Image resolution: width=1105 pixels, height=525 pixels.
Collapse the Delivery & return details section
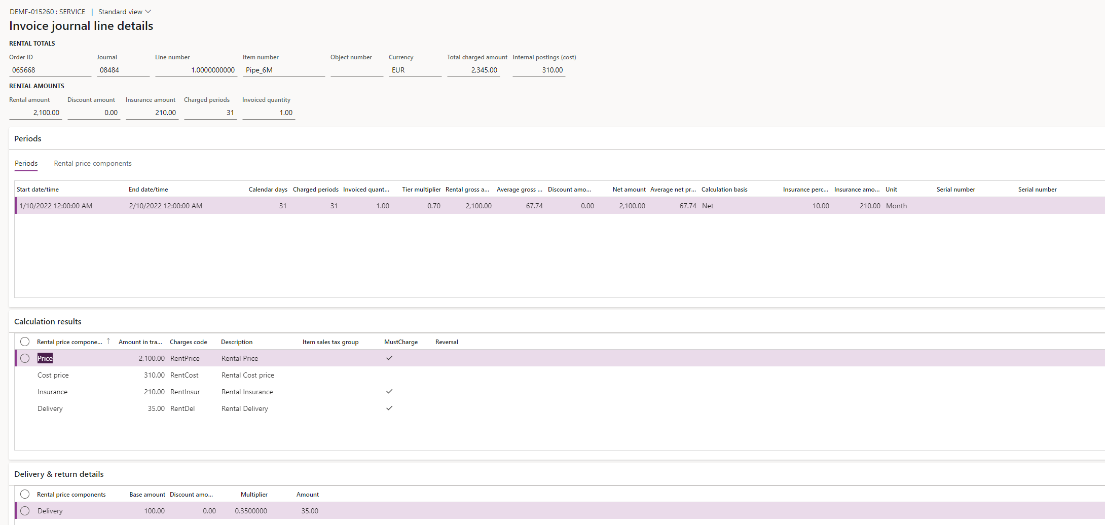(59, 474)
